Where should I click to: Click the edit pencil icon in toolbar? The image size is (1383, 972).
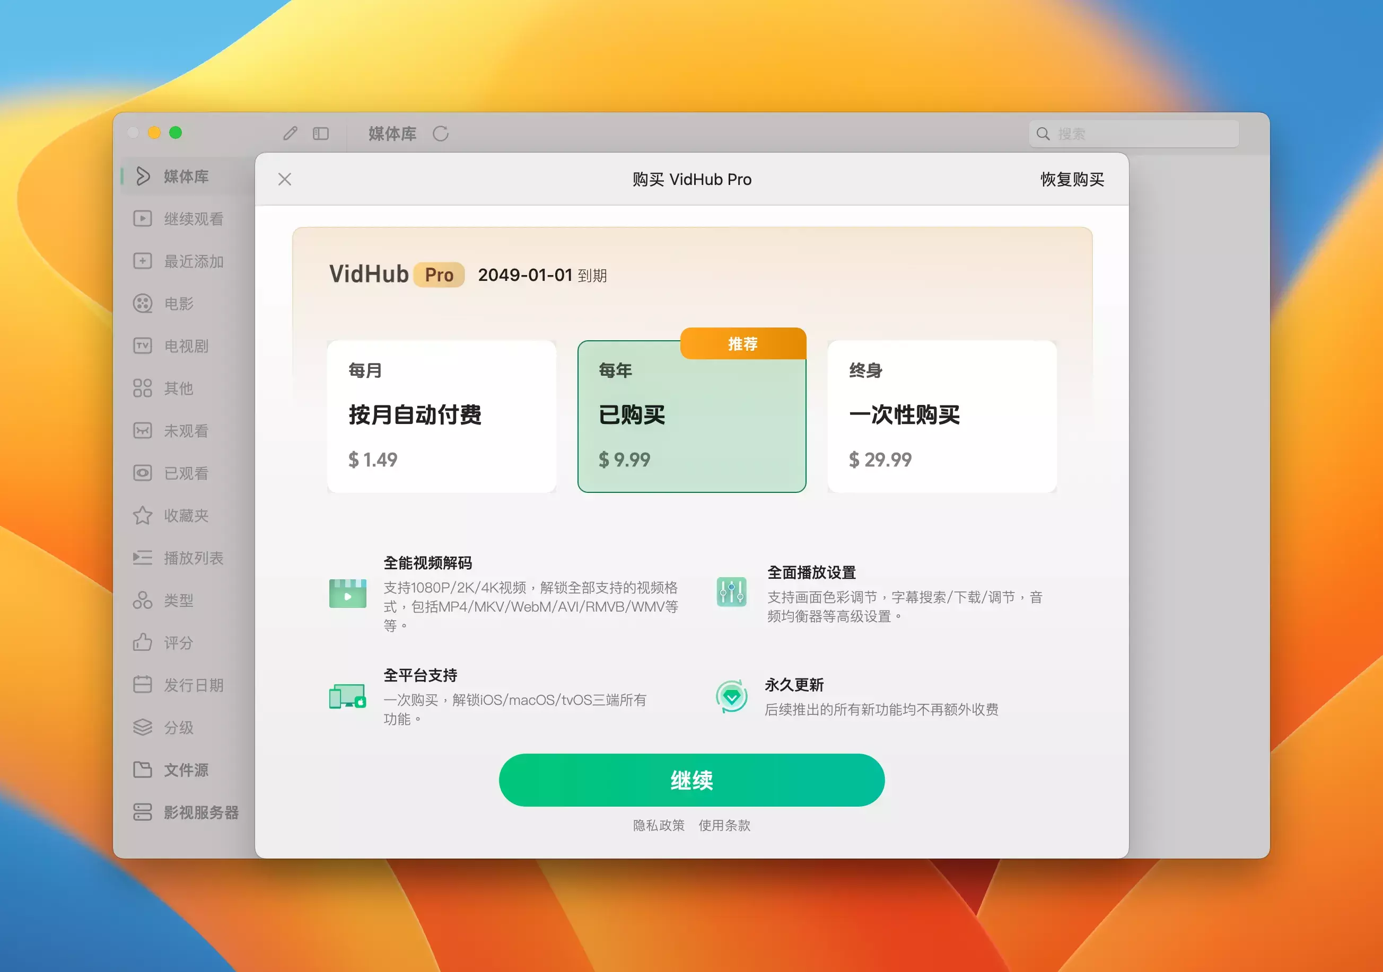tap(290, 133)
